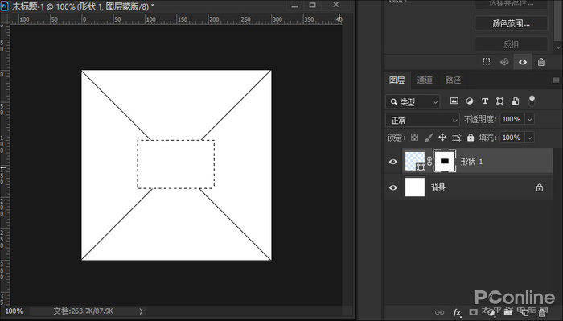Click the 填充 label
The image size is (563, 321).
coord(487,137)
